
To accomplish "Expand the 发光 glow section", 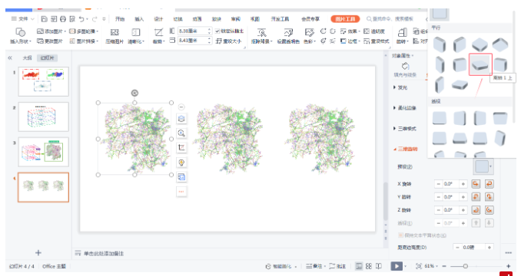I will (x=400, y=87).
